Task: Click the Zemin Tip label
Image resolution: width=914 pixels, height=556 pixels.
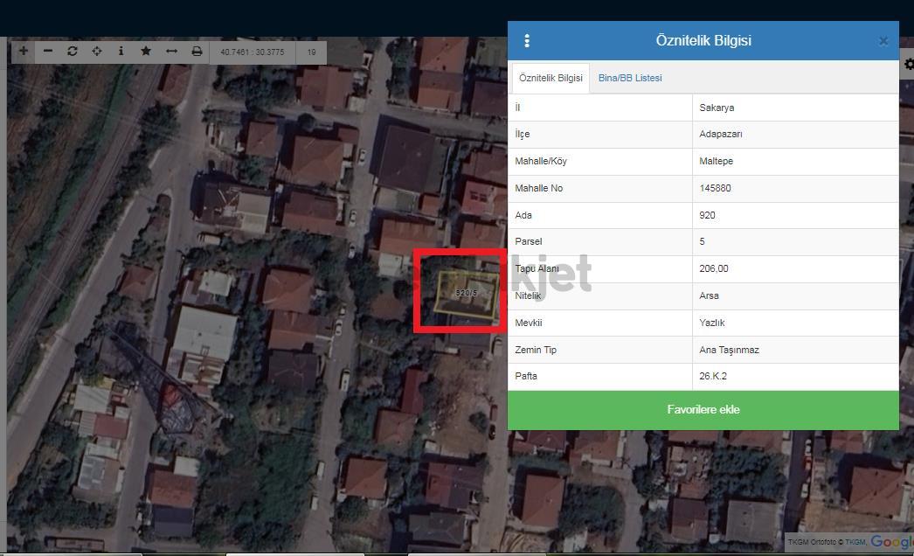Action: (x=535, y=350)
